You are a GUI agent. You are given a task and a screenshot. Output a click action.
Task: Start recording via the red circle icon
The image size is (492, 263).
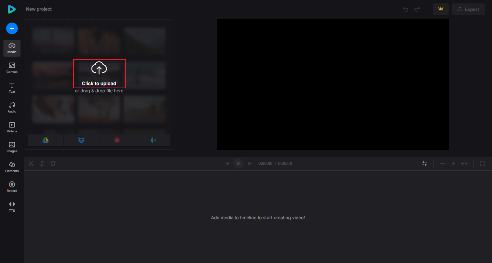(x=117, y=140)
